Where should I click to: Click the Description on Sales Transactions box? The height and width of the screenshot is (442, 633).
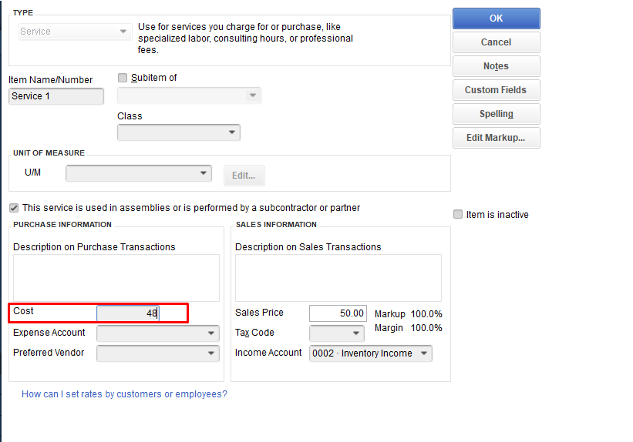point(338,278)
